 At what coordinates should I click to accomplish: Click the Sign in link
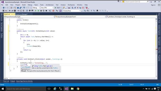(153, 5)
